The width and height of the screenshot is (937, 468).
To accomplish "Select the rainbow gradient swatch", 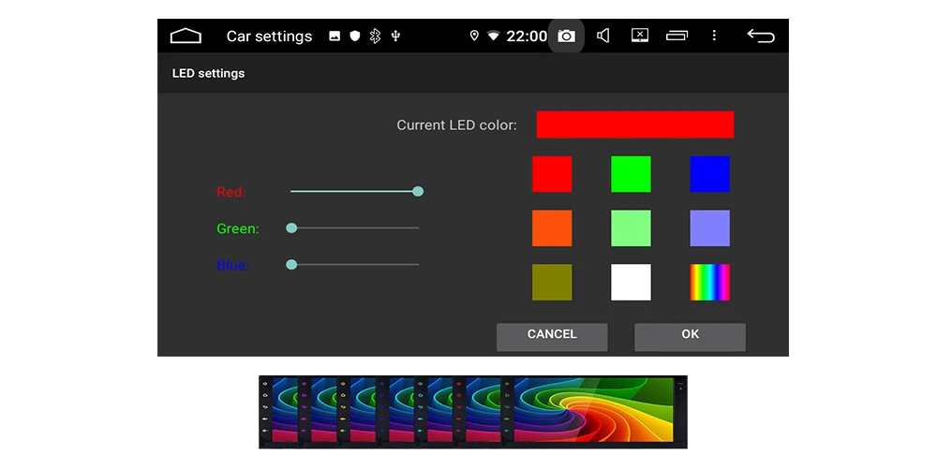I will pos(710,283).
